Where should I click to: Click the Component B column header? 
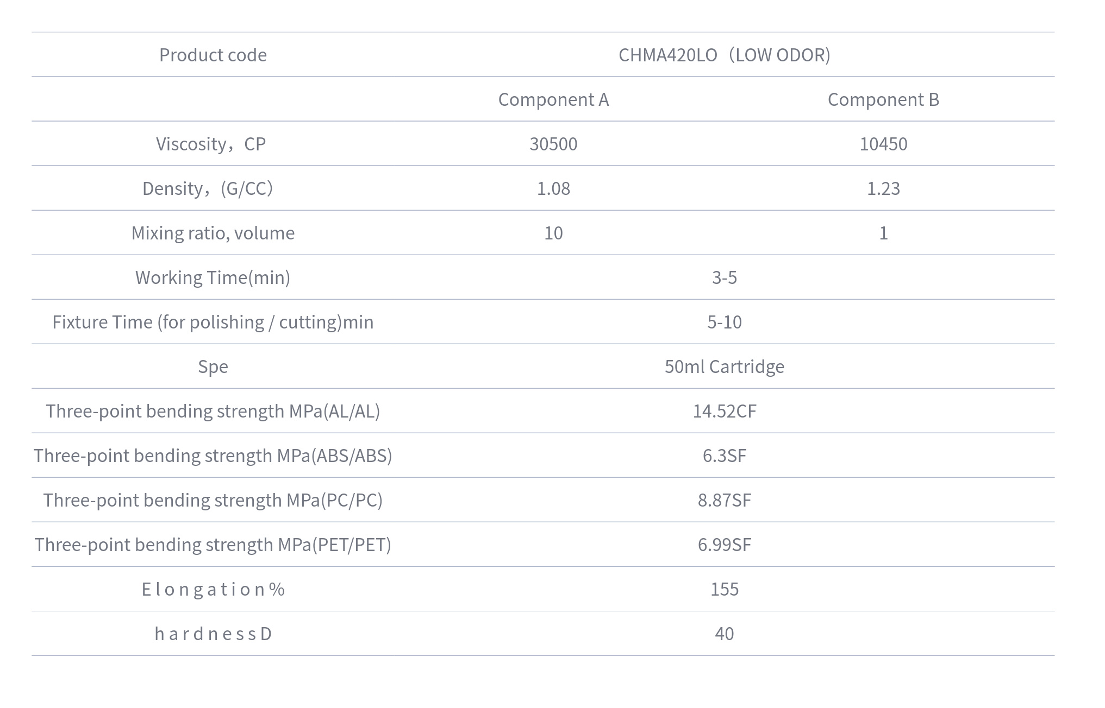click(883, 99)
